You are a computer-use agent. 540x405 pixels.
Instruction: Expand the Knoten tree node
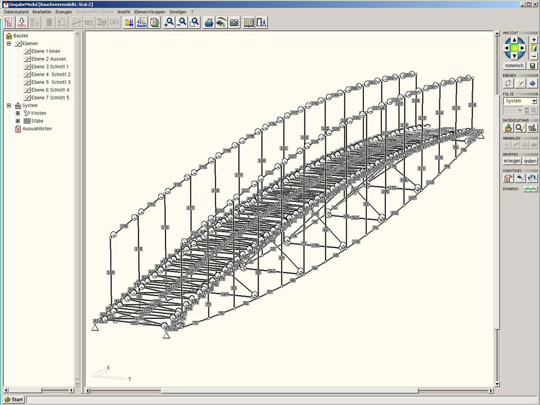pyautogui.click(x=17, y=113)
